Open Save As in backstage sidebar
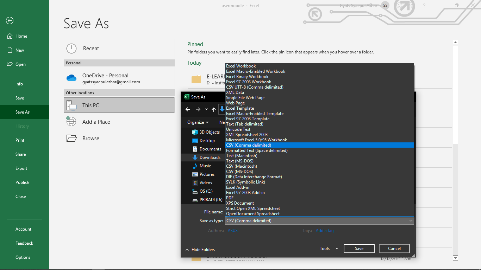Viewport: 481px width, 270px height. pyautogui.click(x=25, y=112)
